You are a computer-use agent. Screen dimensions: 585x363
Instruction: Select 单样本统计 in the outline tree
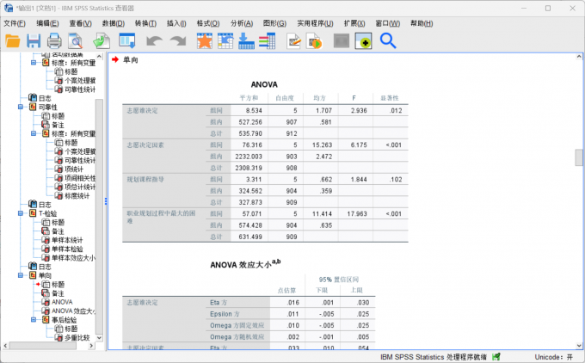67,240
